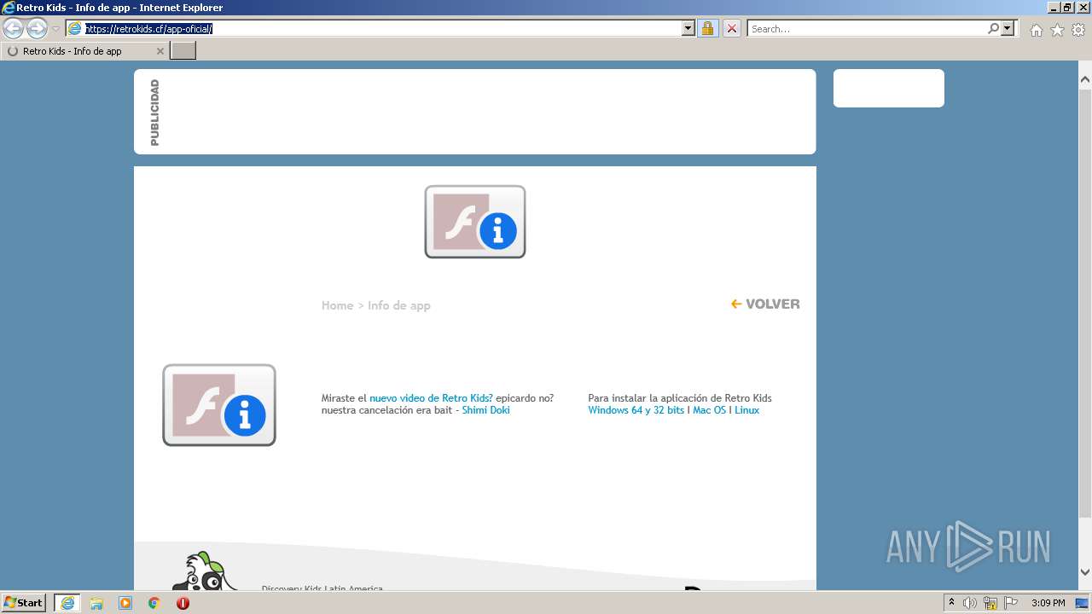
Task: Click the large Flash info image beside text
Action: coord(219,405)
